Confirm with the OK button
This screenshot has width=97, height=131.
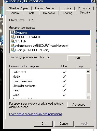(43, 124)
